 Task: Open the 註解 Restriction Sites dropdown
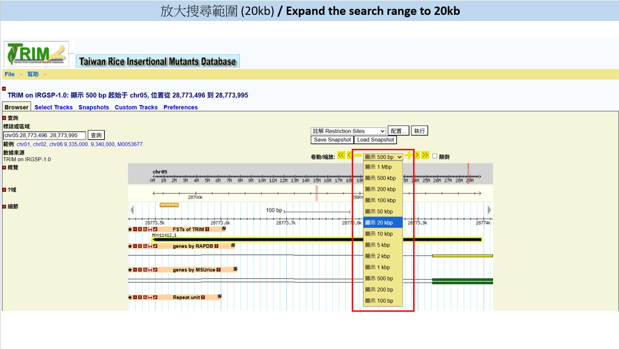coord(348,131)
